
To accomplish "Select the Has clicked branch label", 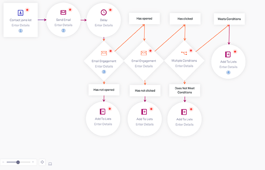I will [x=185, y=19].
